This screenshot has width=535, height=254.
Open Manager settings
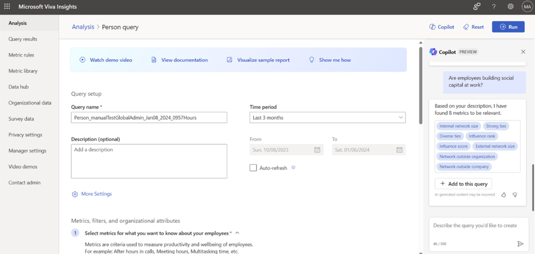click(x=27, y=150)
